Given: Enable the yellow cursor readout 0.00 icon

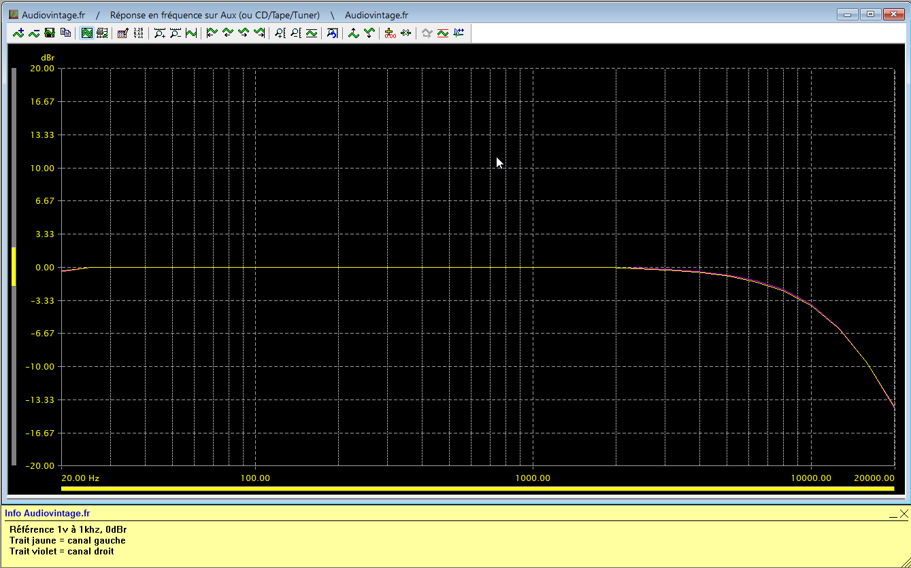Looking at the screenshot, I should point(390,33).
